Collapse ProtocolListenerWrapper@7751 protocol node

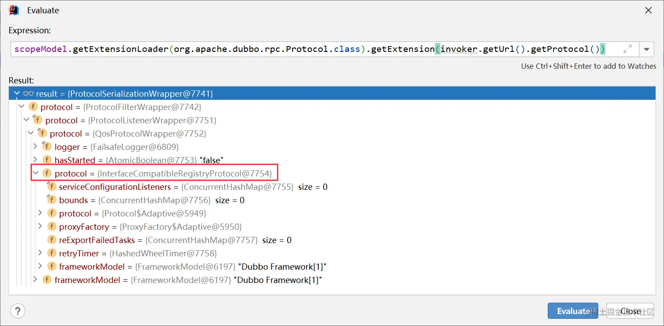coord(26,120)
